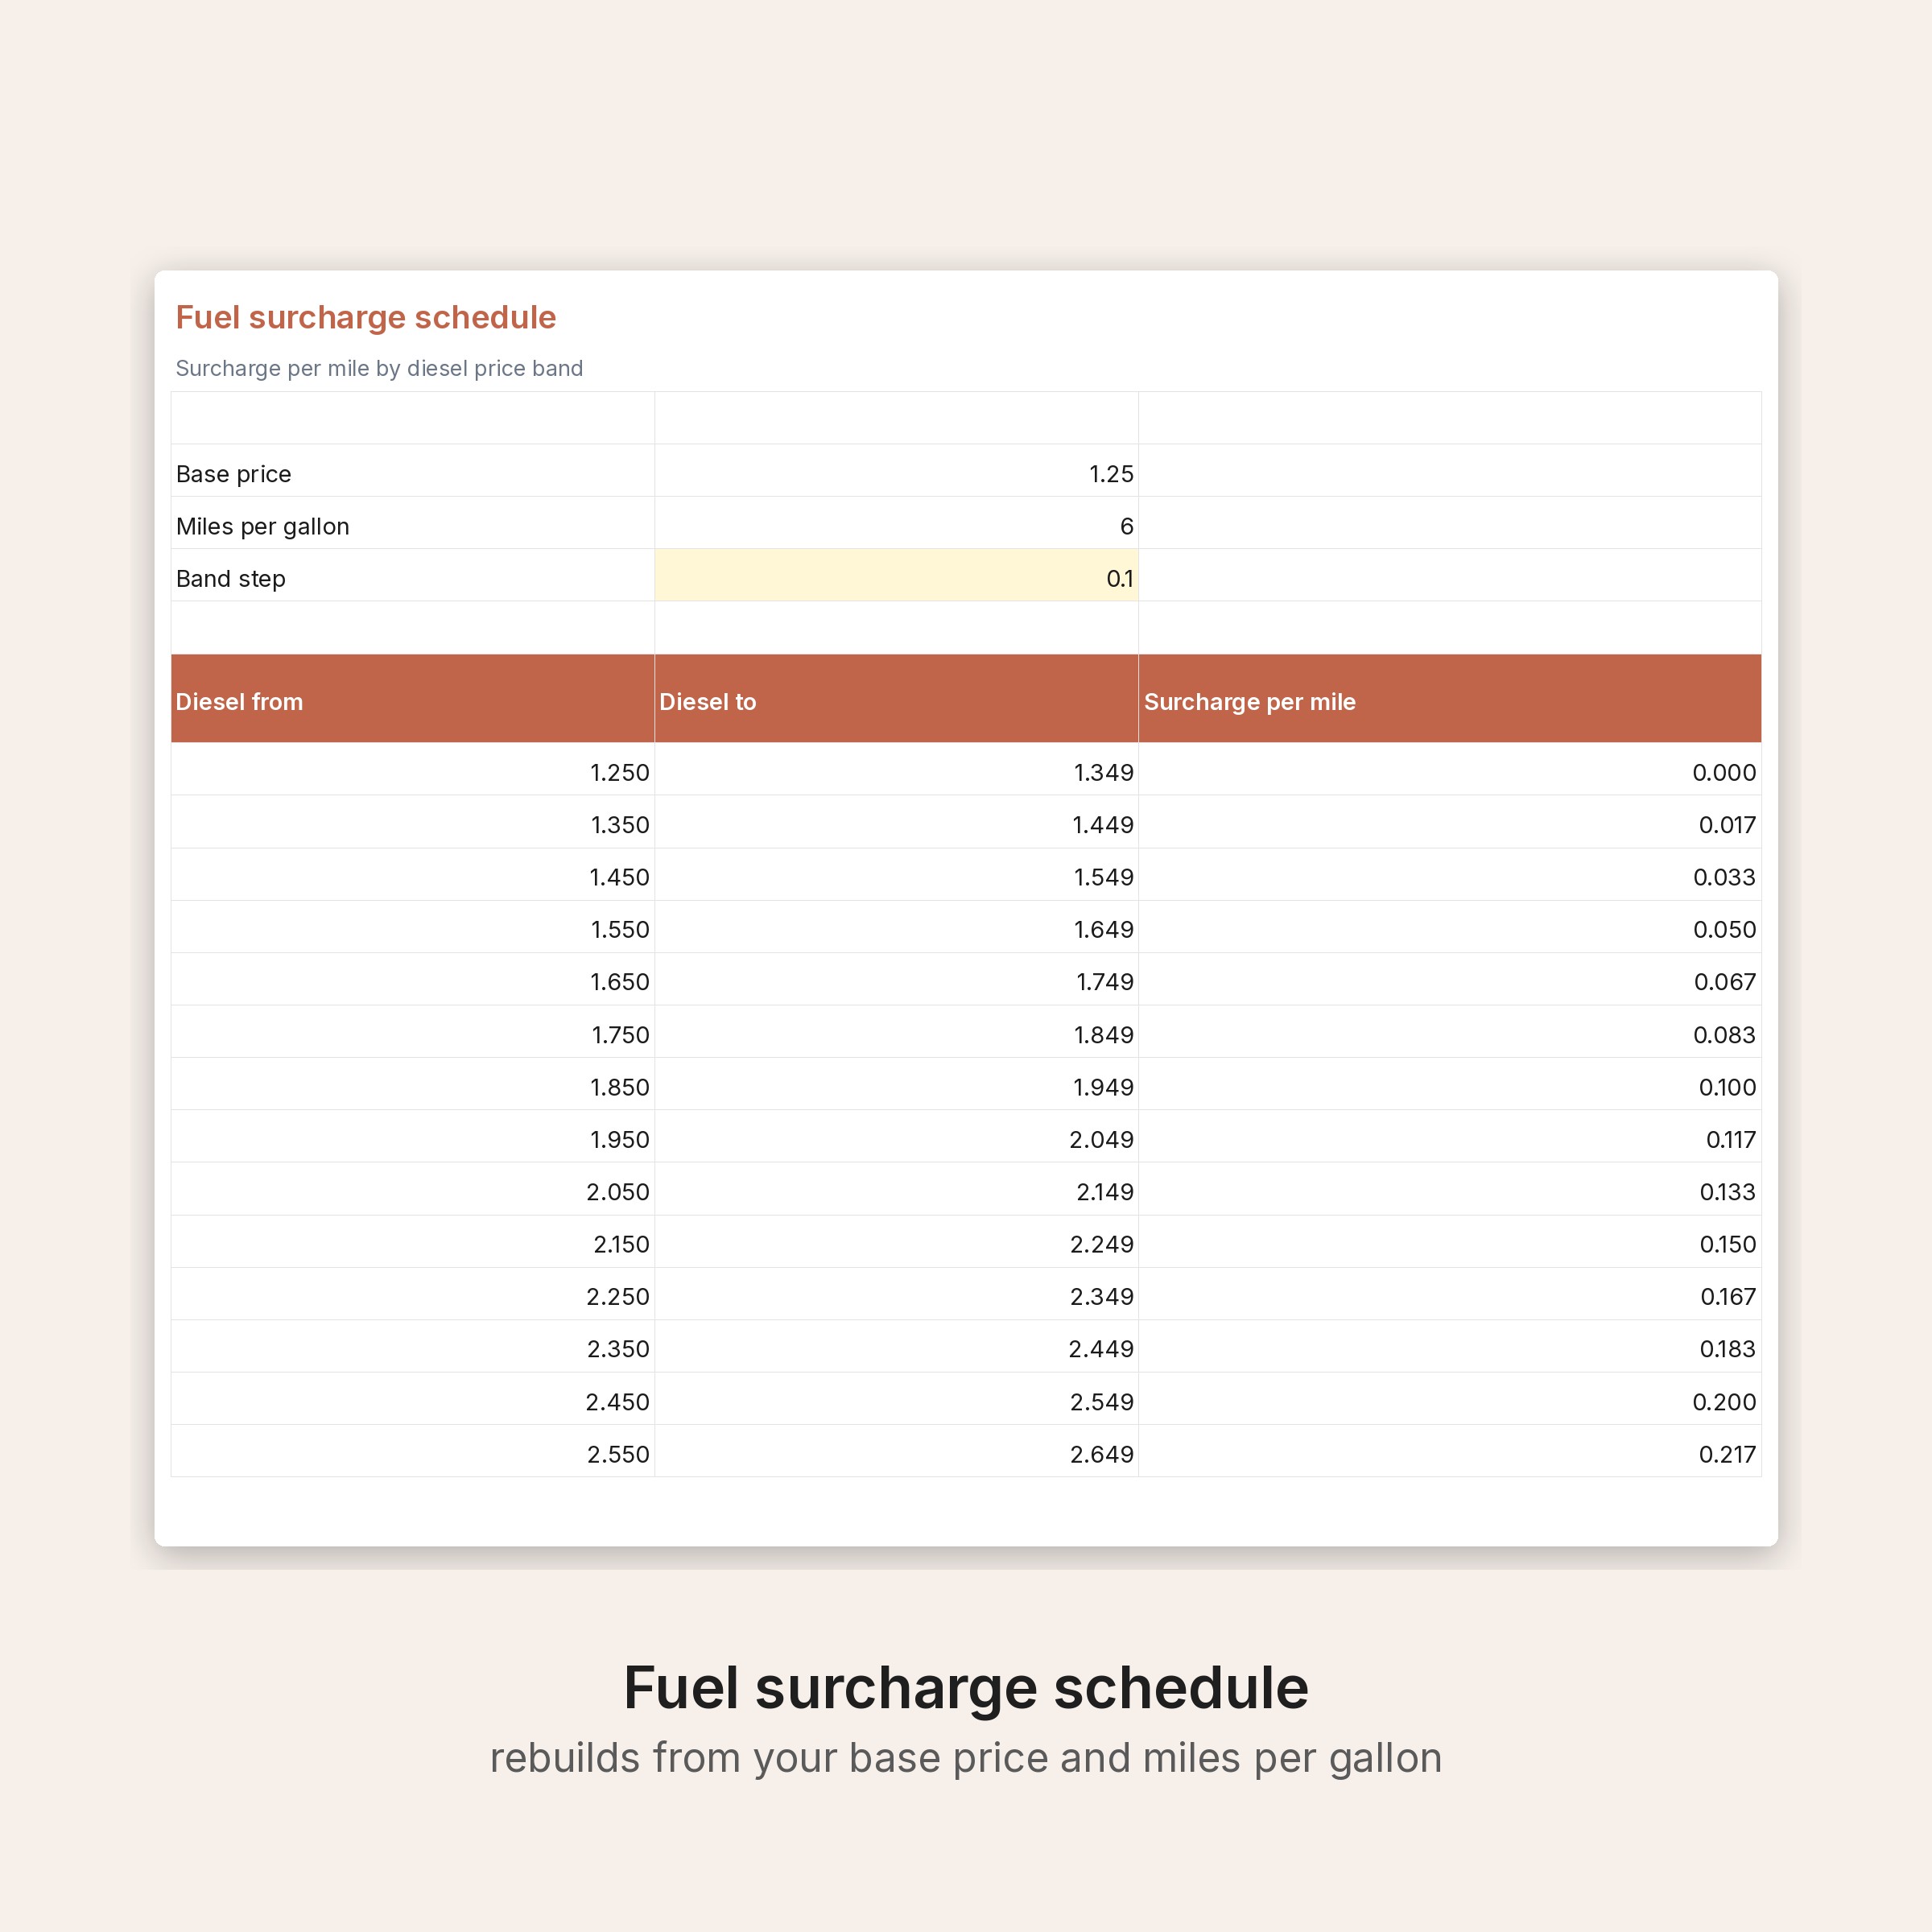Click the 'Fuel surcharge schedule' orange title
Screen dimensions: 1932x1932
coord(366,317)
